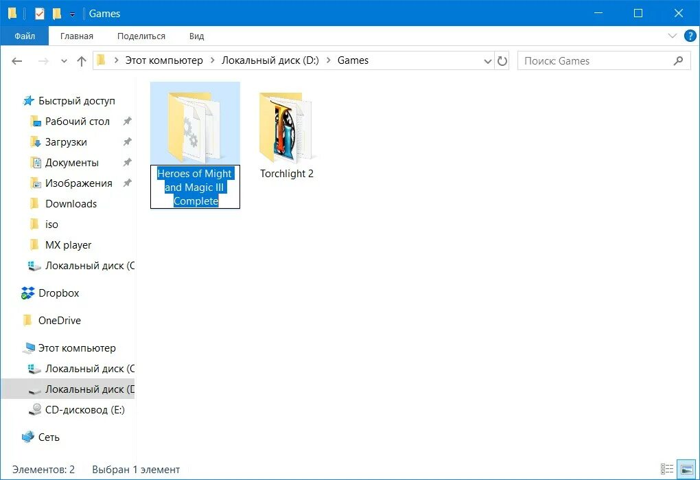The width and height of the screenshot is (700, 480).
Task: Click the forward navigation arrow
Action: click(x=43, y=60)
